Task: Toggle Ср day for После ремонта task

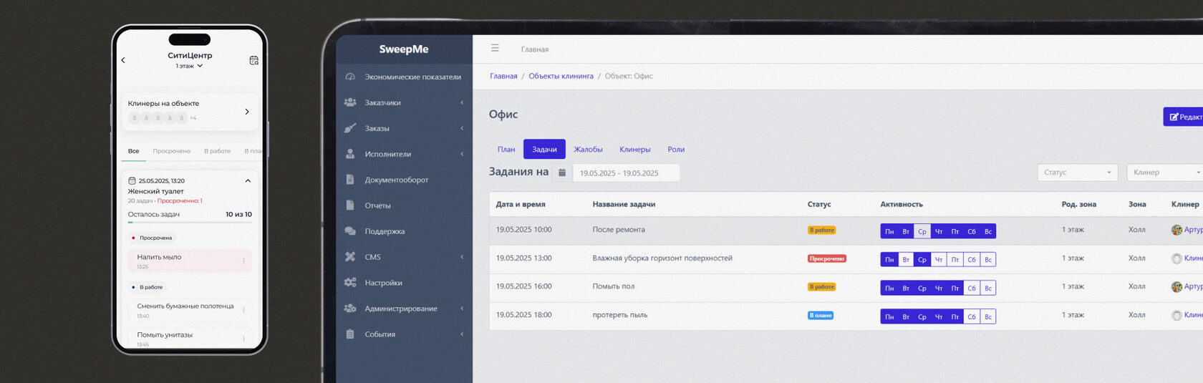Action: click(922, 231)
